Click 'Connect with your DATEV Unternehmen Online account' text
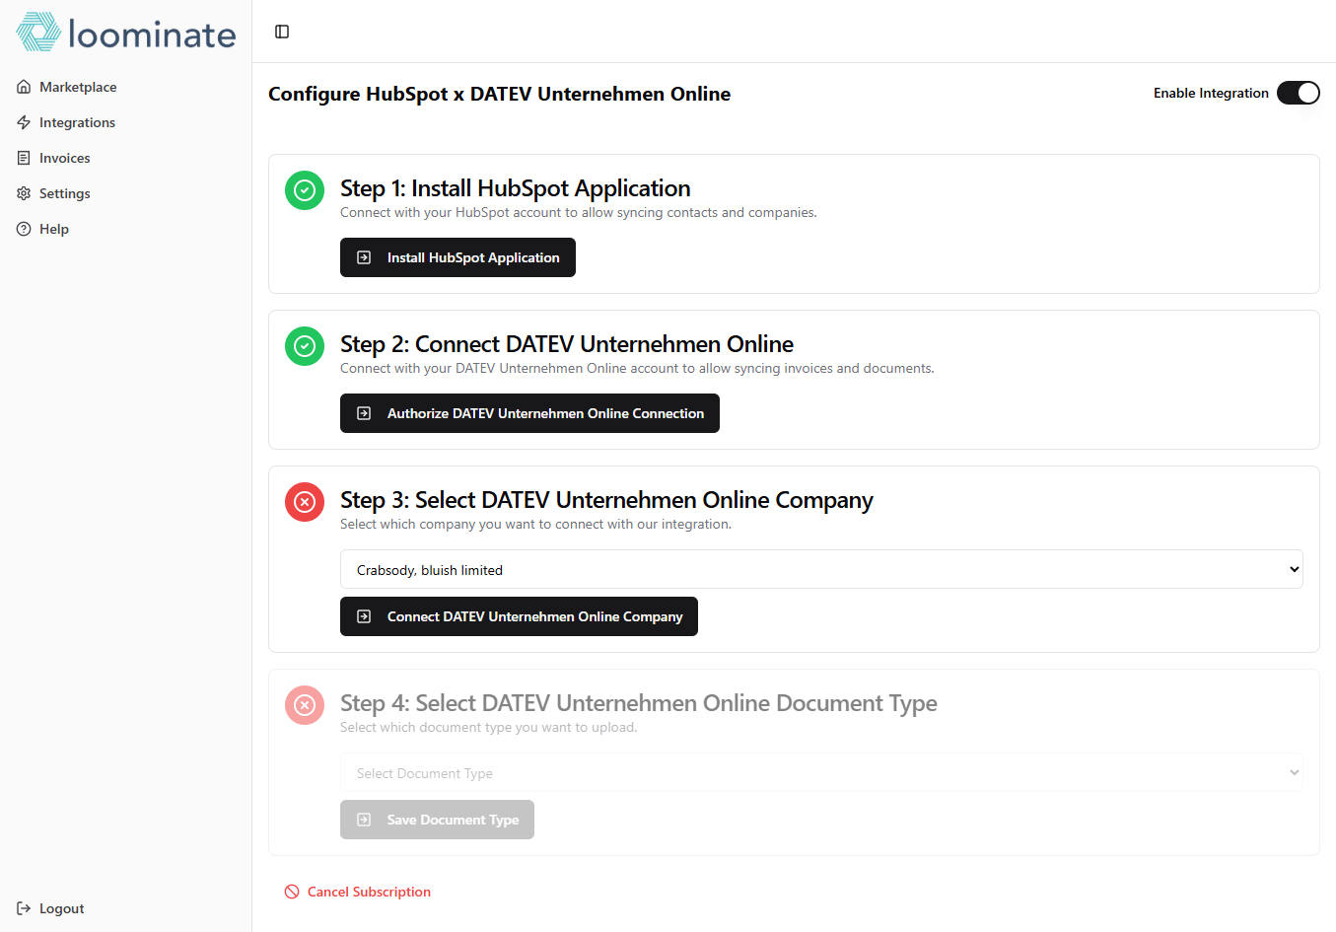The image size is (1336, 932). tap(637, 368)
